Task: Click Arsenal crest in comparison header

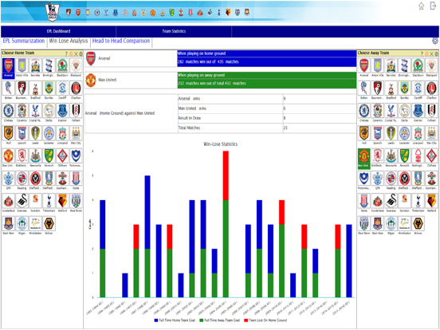Action: [x=91, y=58]
